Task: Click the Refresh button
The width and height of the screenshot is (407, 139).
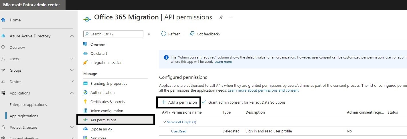Action: click(171, 34)
